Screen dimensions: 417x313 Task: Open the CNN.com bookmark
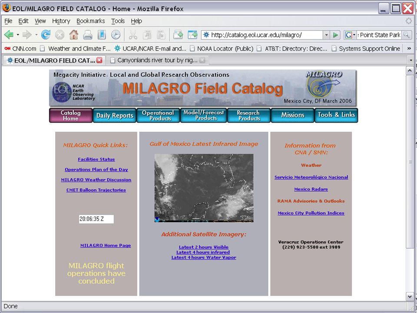pyautogui.click(x=20, y=49)
